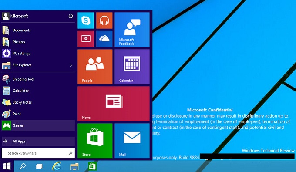Open the News tile
Screen dimensions: 296x172
[114, 104]
